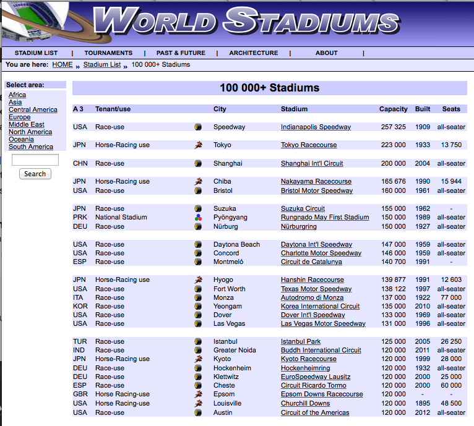
Task: Click the race icon in Fort Worth row
Action: click(198, 289)
